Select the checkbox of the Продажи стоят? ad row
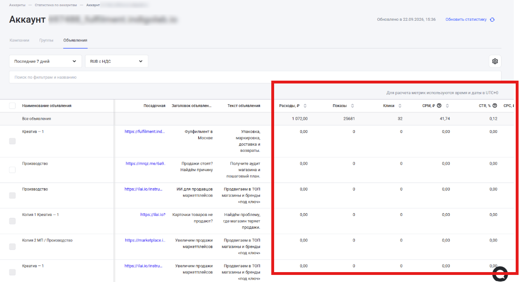Viewport: 519px width, 282px height. (12, 170)
